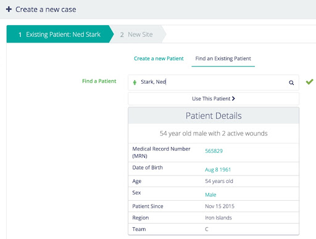316x239 pixels.
Task: Click the Date of Birth label
Action: [148, 168]
